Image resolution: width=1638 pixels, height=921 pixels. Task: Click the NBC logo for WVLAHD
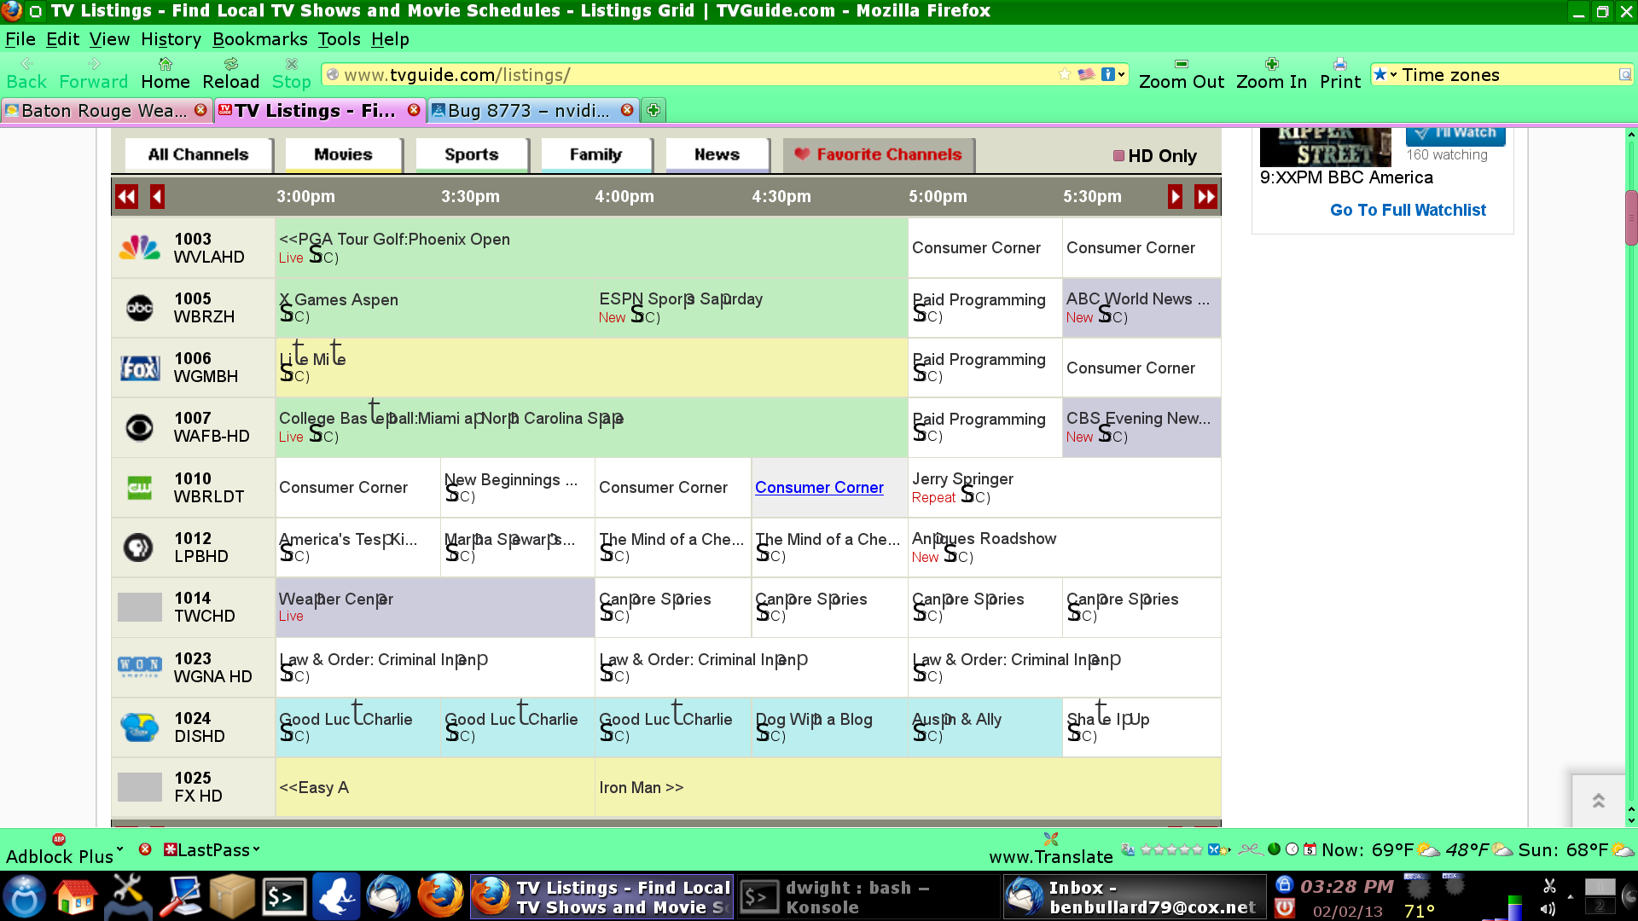(x=140, y=248)
